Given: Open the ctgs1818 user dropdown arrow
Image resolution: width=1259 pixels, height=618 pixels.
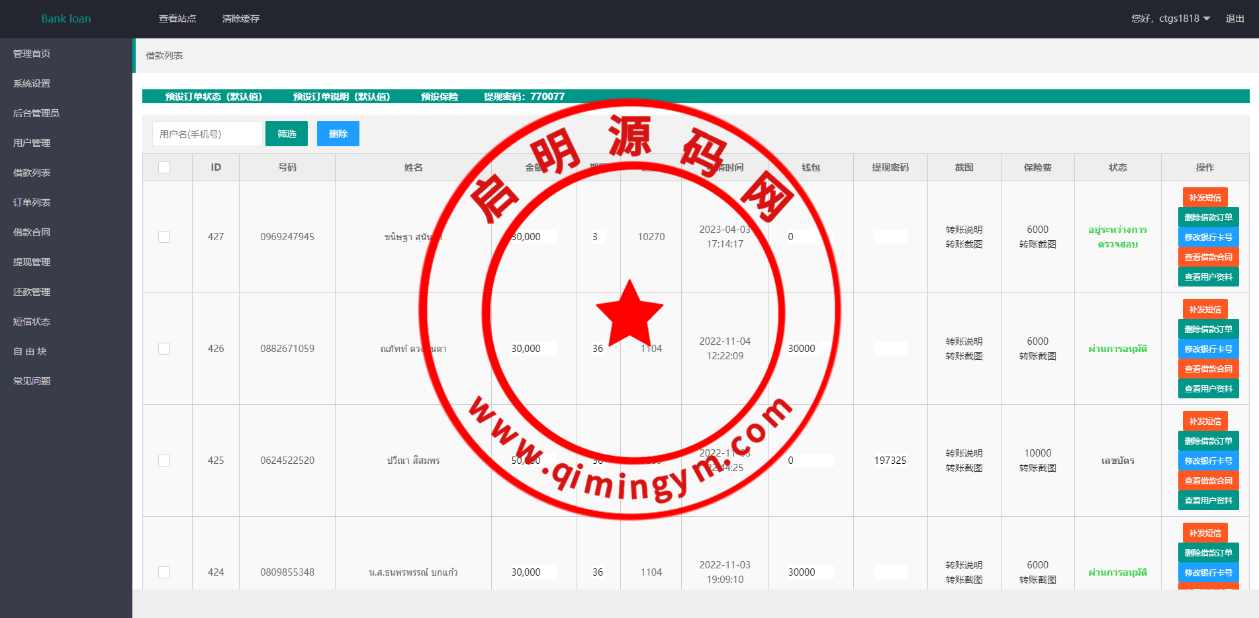Looking at the screenshot, I should coord(1207,19).
